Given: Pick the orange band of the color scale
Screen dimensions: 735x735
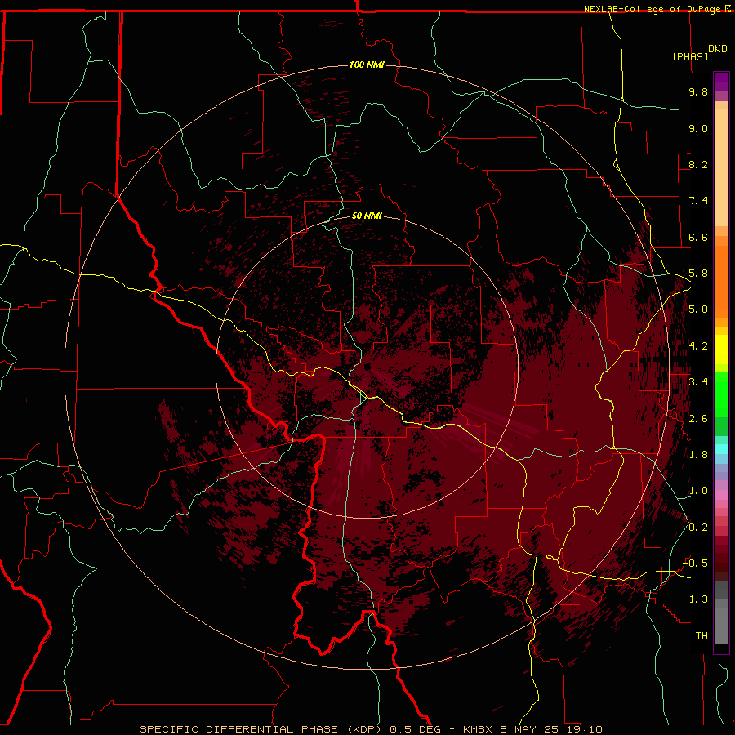Looking at the screenshot, I should 721,282.
